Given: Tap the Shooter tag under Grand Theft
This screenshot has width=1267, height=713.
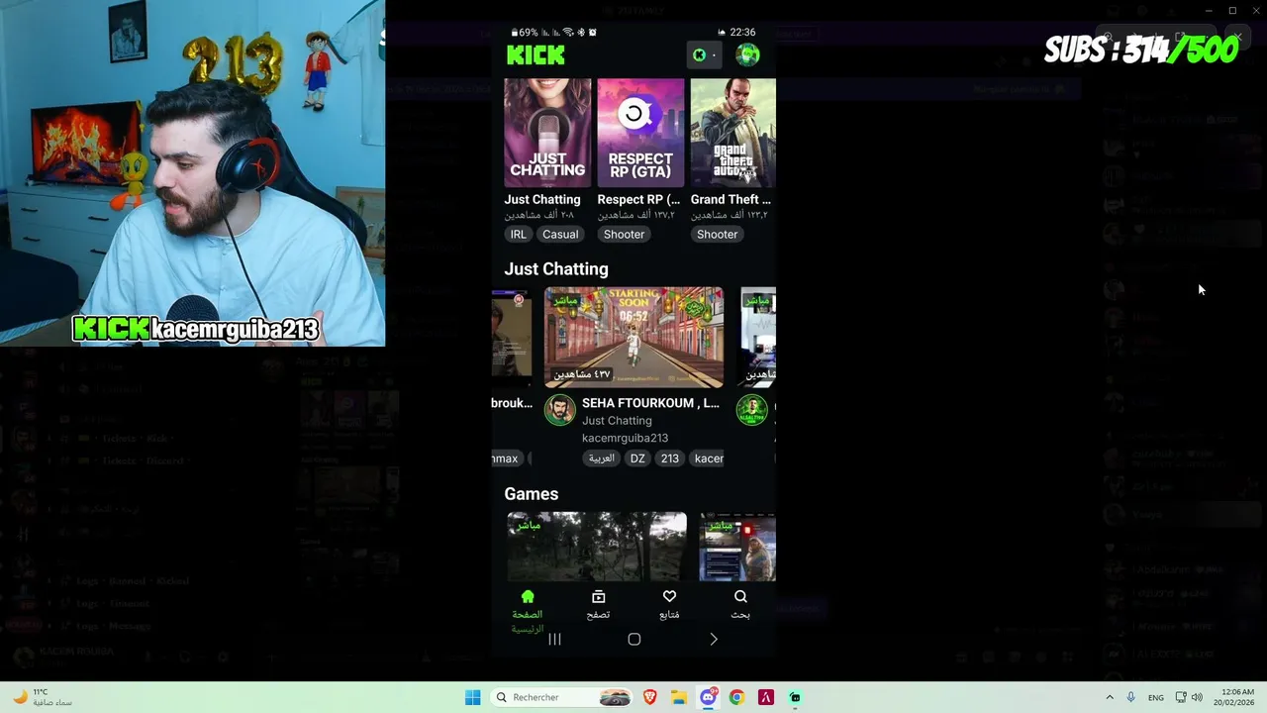Looking at the screenshot, I should (x=718, y=235).
